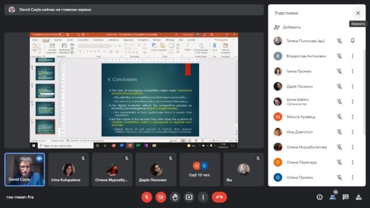Viewport: 370px width, 208px height.
Task: Mute icon next to Владислав Антонович
Action: click(339, 56)
